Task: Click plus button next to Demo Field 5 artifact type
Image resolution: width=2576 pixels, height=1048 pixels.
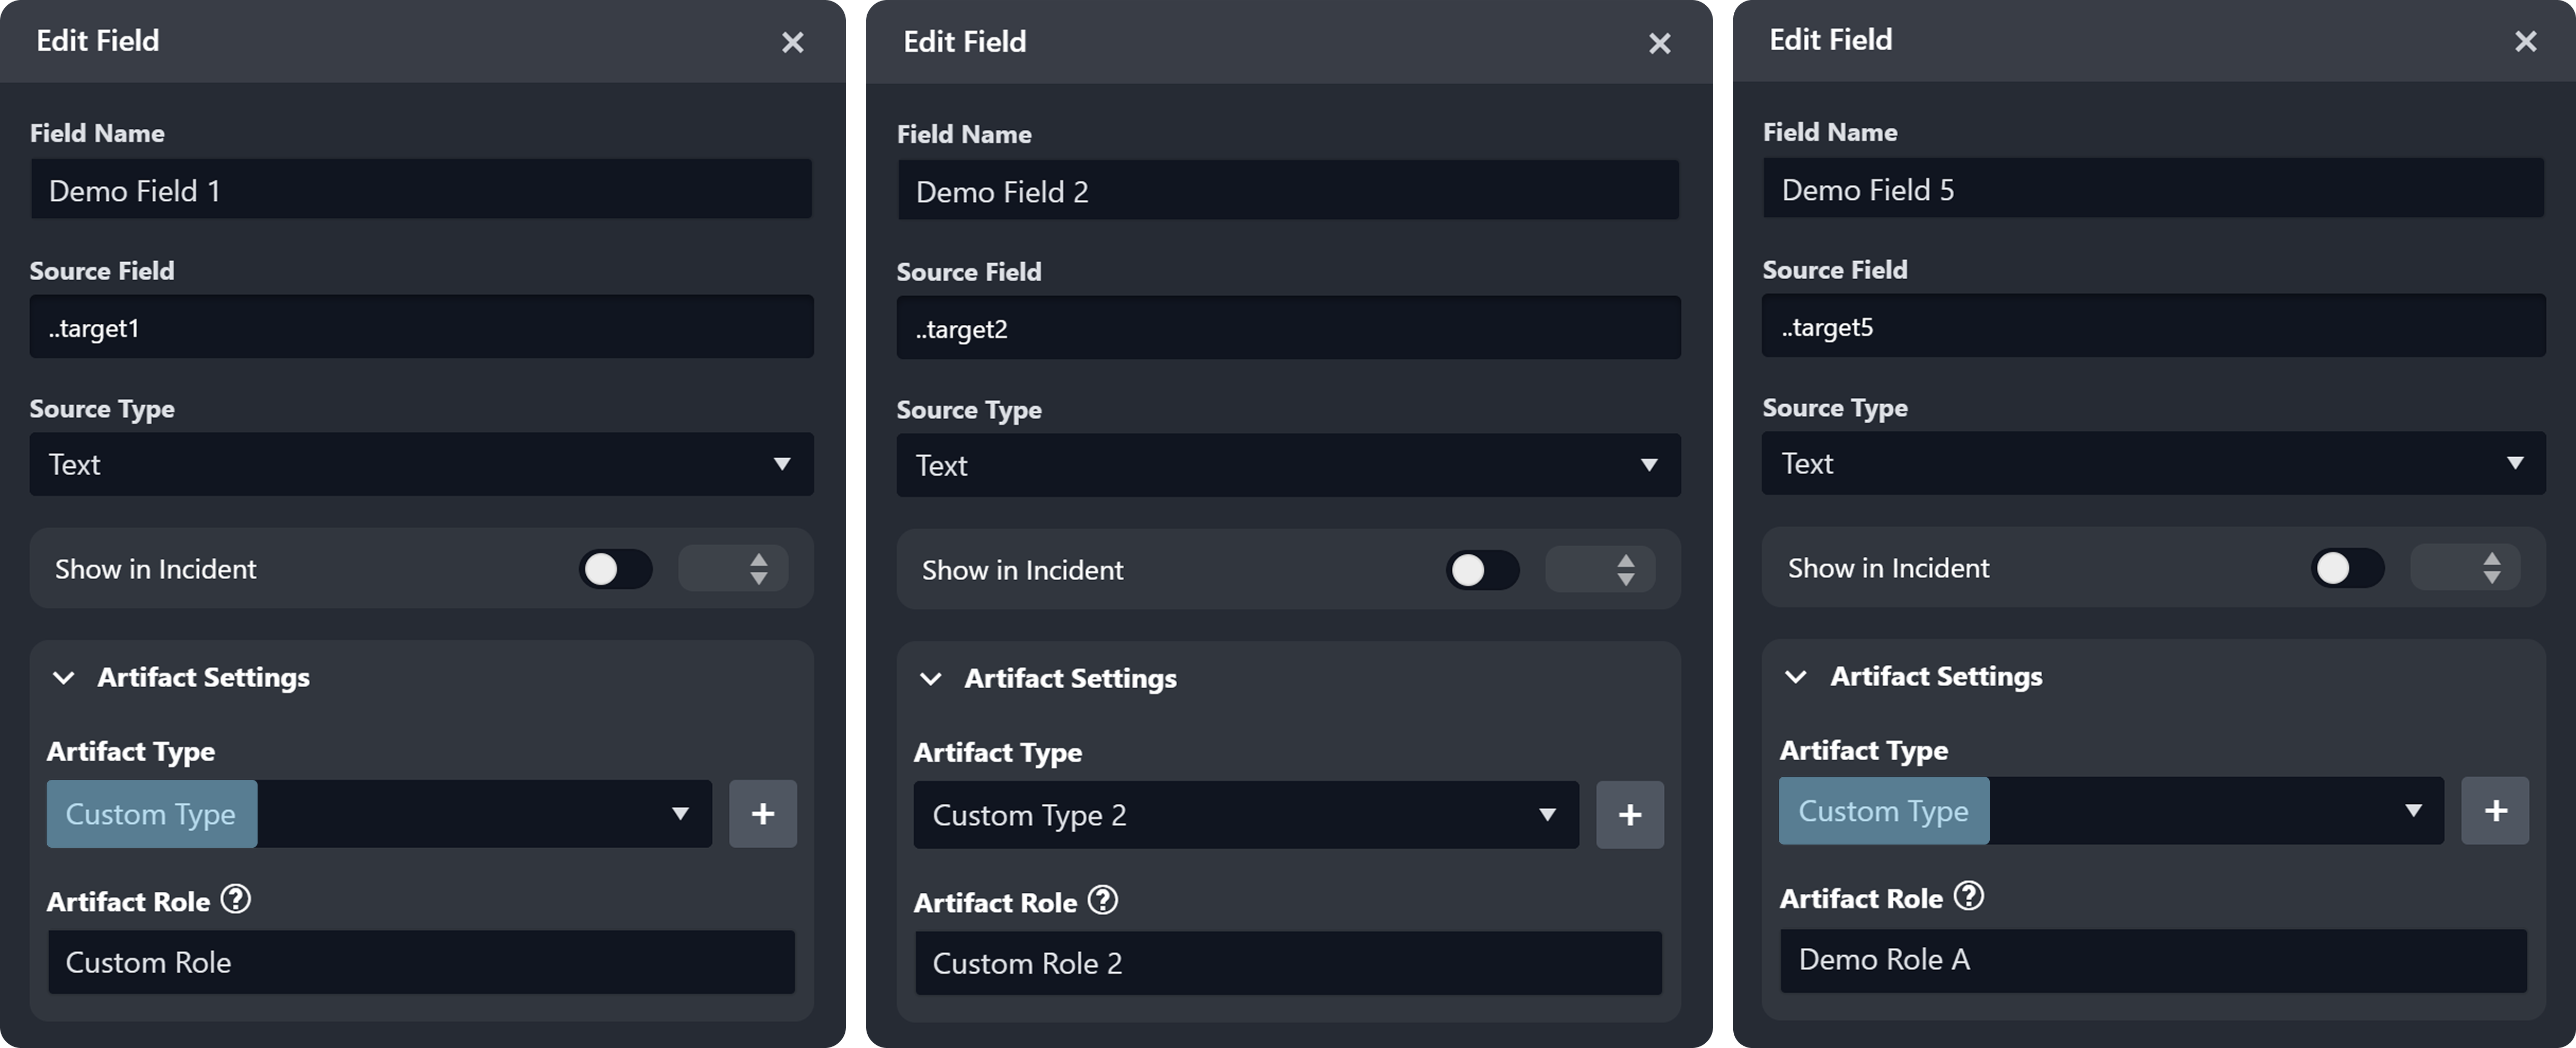Action: point(2495,810)
